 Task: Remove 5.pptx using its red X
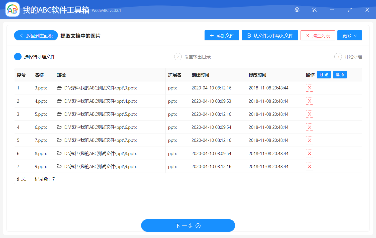pos(310,114)
